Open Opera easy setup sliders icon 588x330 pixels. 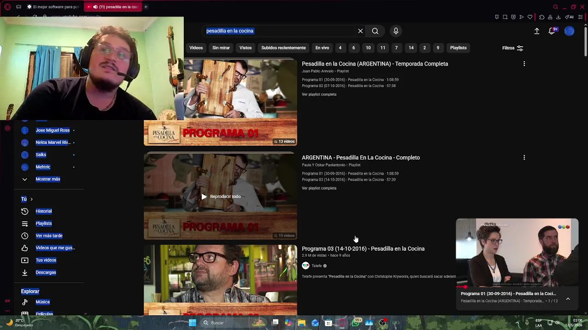(x=581, y=17)
